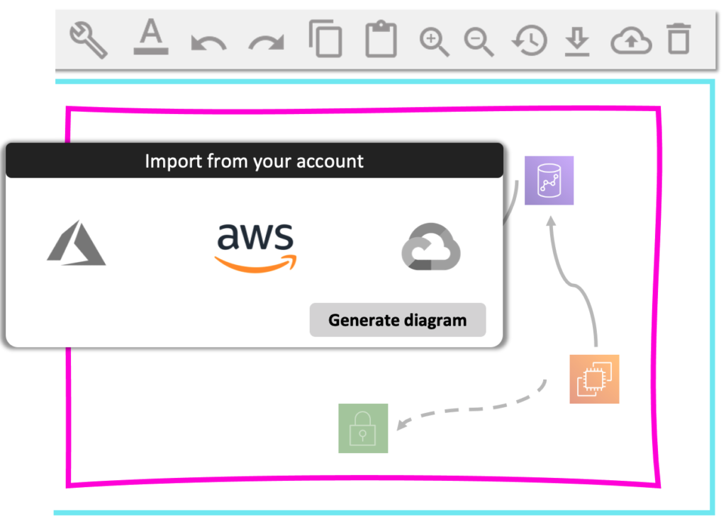Image resolution: width=726 pixels, height=524 pixels.
Task: Copy the selected elements
Action: click(x=325, y=38)
